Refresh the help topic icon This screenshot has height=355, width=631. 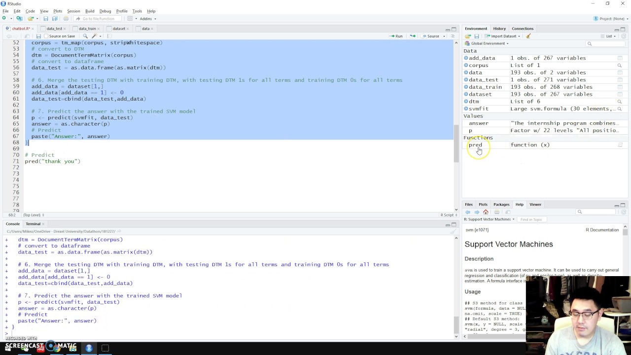[623, 212]
